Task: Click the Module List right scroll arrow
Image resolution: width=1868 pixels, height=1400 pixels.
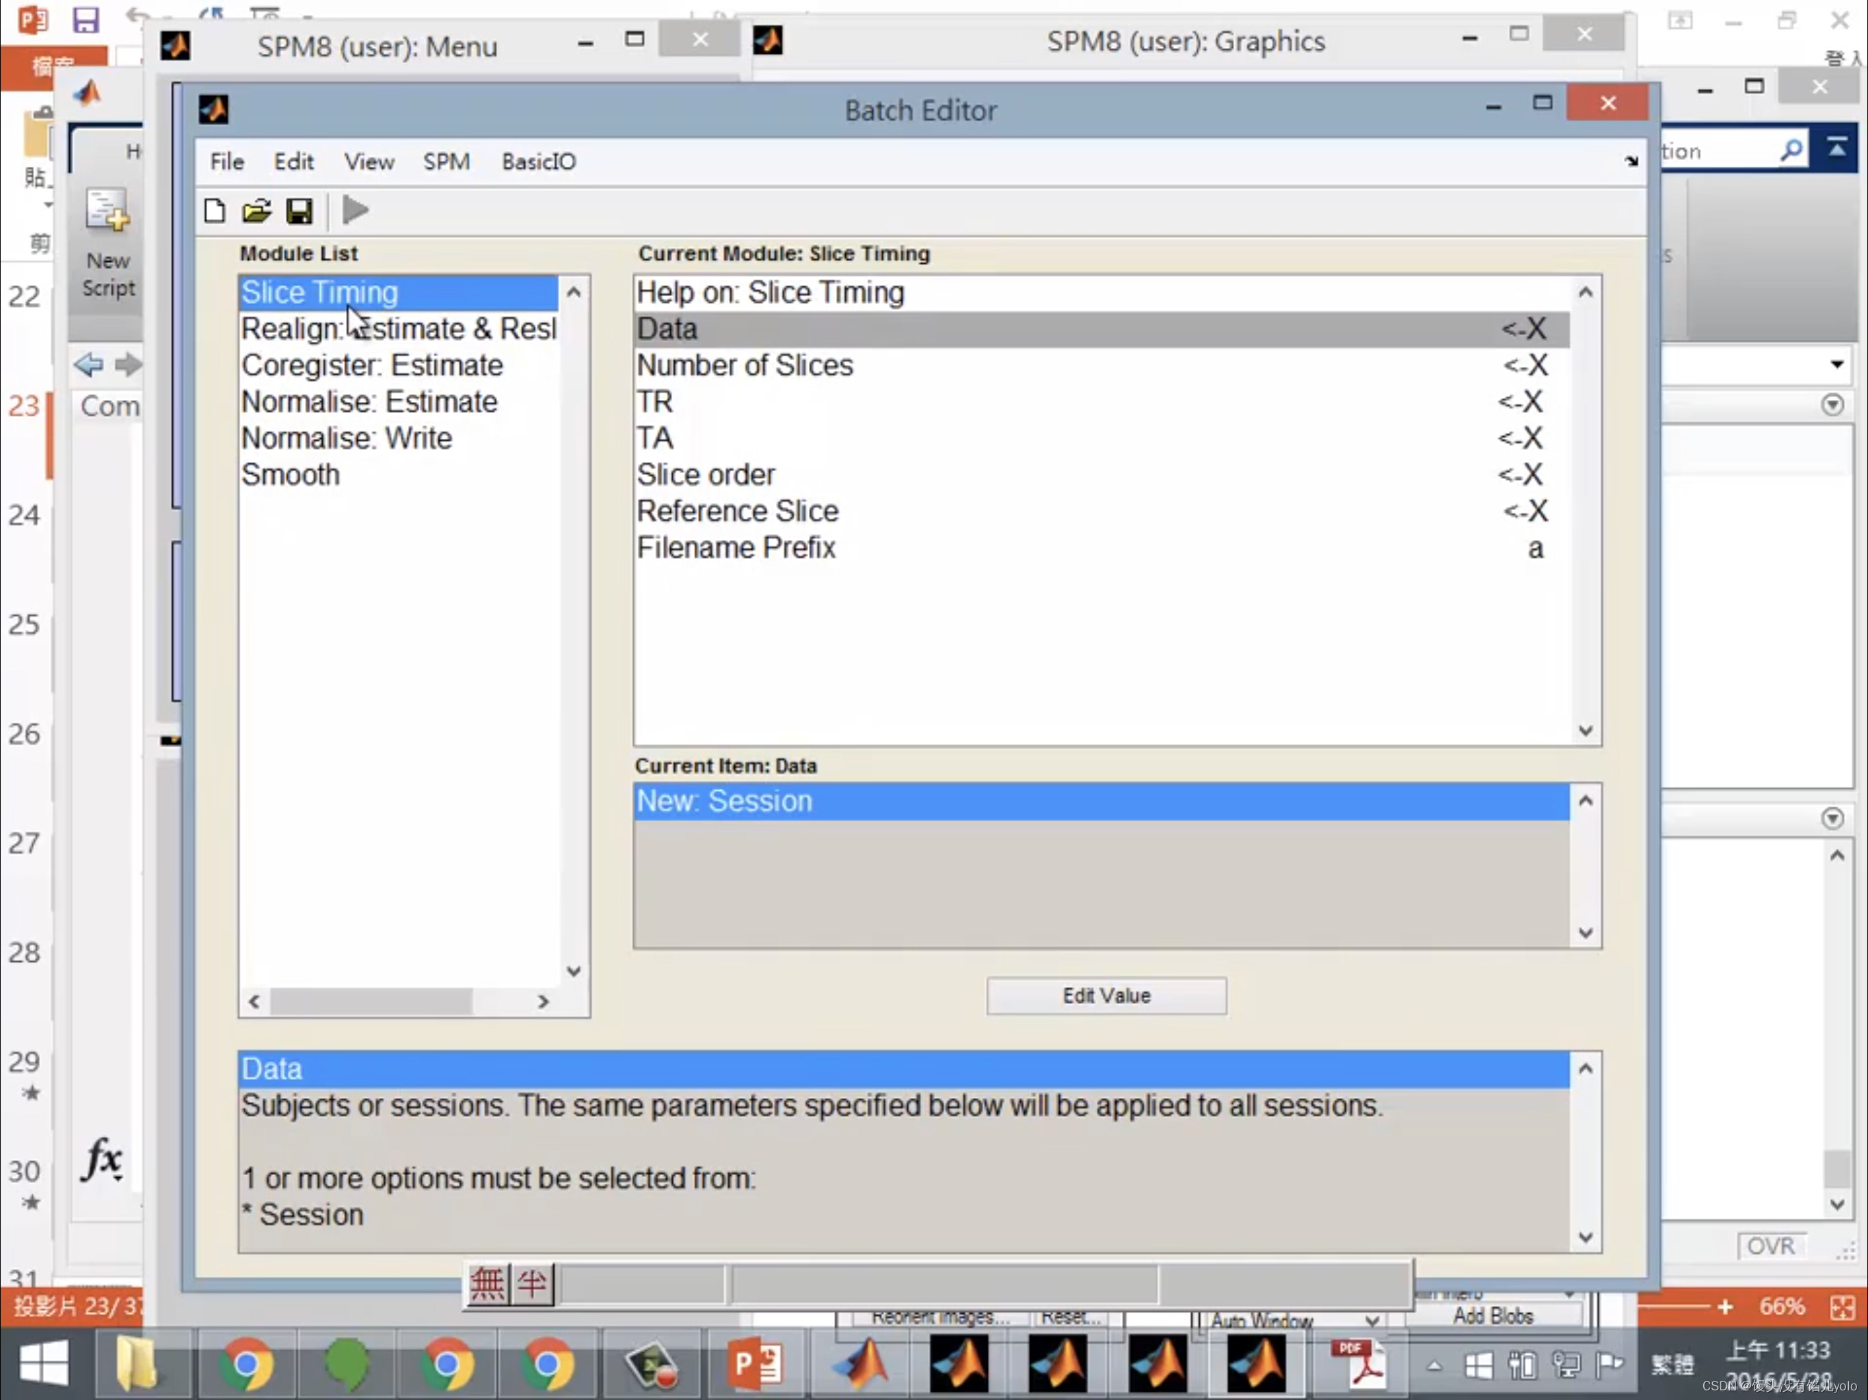Action: (x=543, y=1001)
